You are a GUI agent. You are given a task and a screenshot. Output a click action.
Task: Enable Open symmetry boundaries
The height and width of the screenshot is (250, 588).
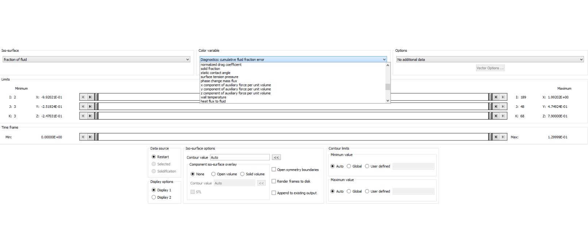274,169
